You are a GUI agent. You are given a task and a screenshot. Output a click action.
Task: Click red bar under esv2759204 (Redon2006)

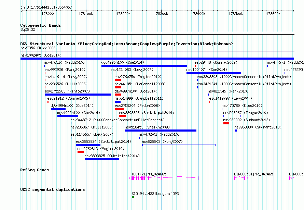pyautogui.click(x=119, y=109)
